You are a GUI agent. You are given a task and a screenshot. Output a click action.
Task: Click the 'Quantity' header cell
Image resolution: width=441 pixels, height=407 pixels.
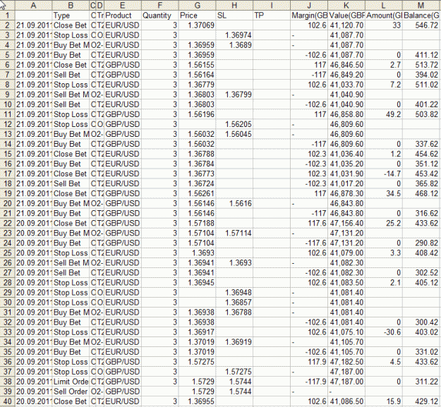[x=159, y=16]
